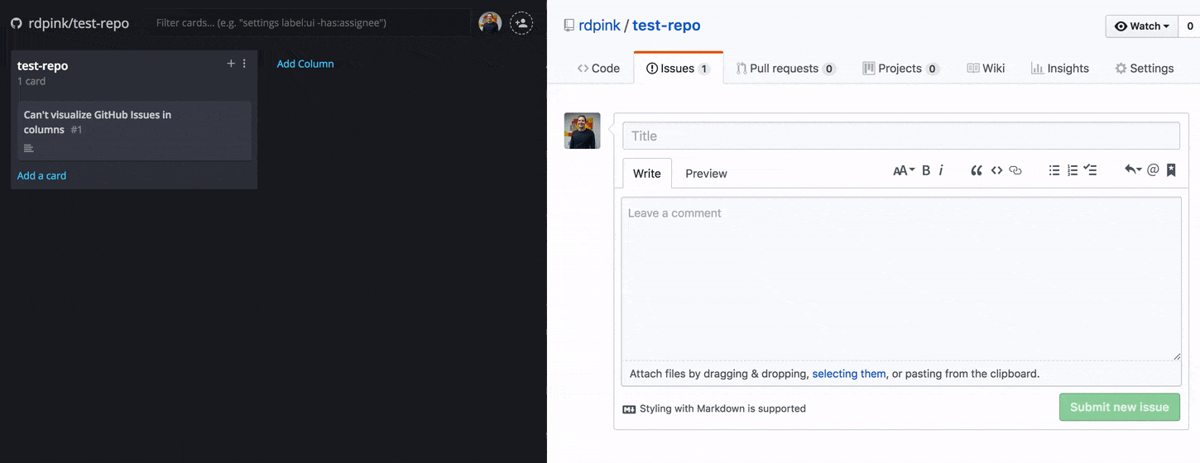Open the saved reply dropdown

[x=1133, y=170]
